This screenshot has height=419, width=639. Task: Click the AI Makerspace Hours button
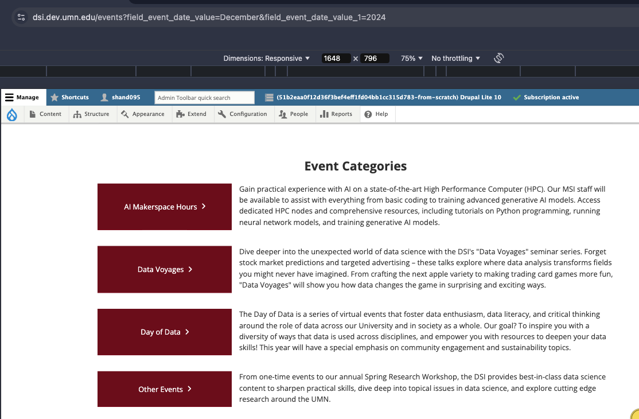(x=165, y=207)
